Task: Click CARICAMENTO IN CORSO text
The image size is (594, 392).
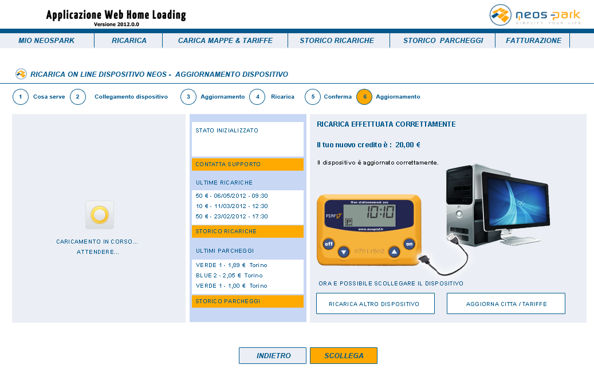Action: pos(97,241)
